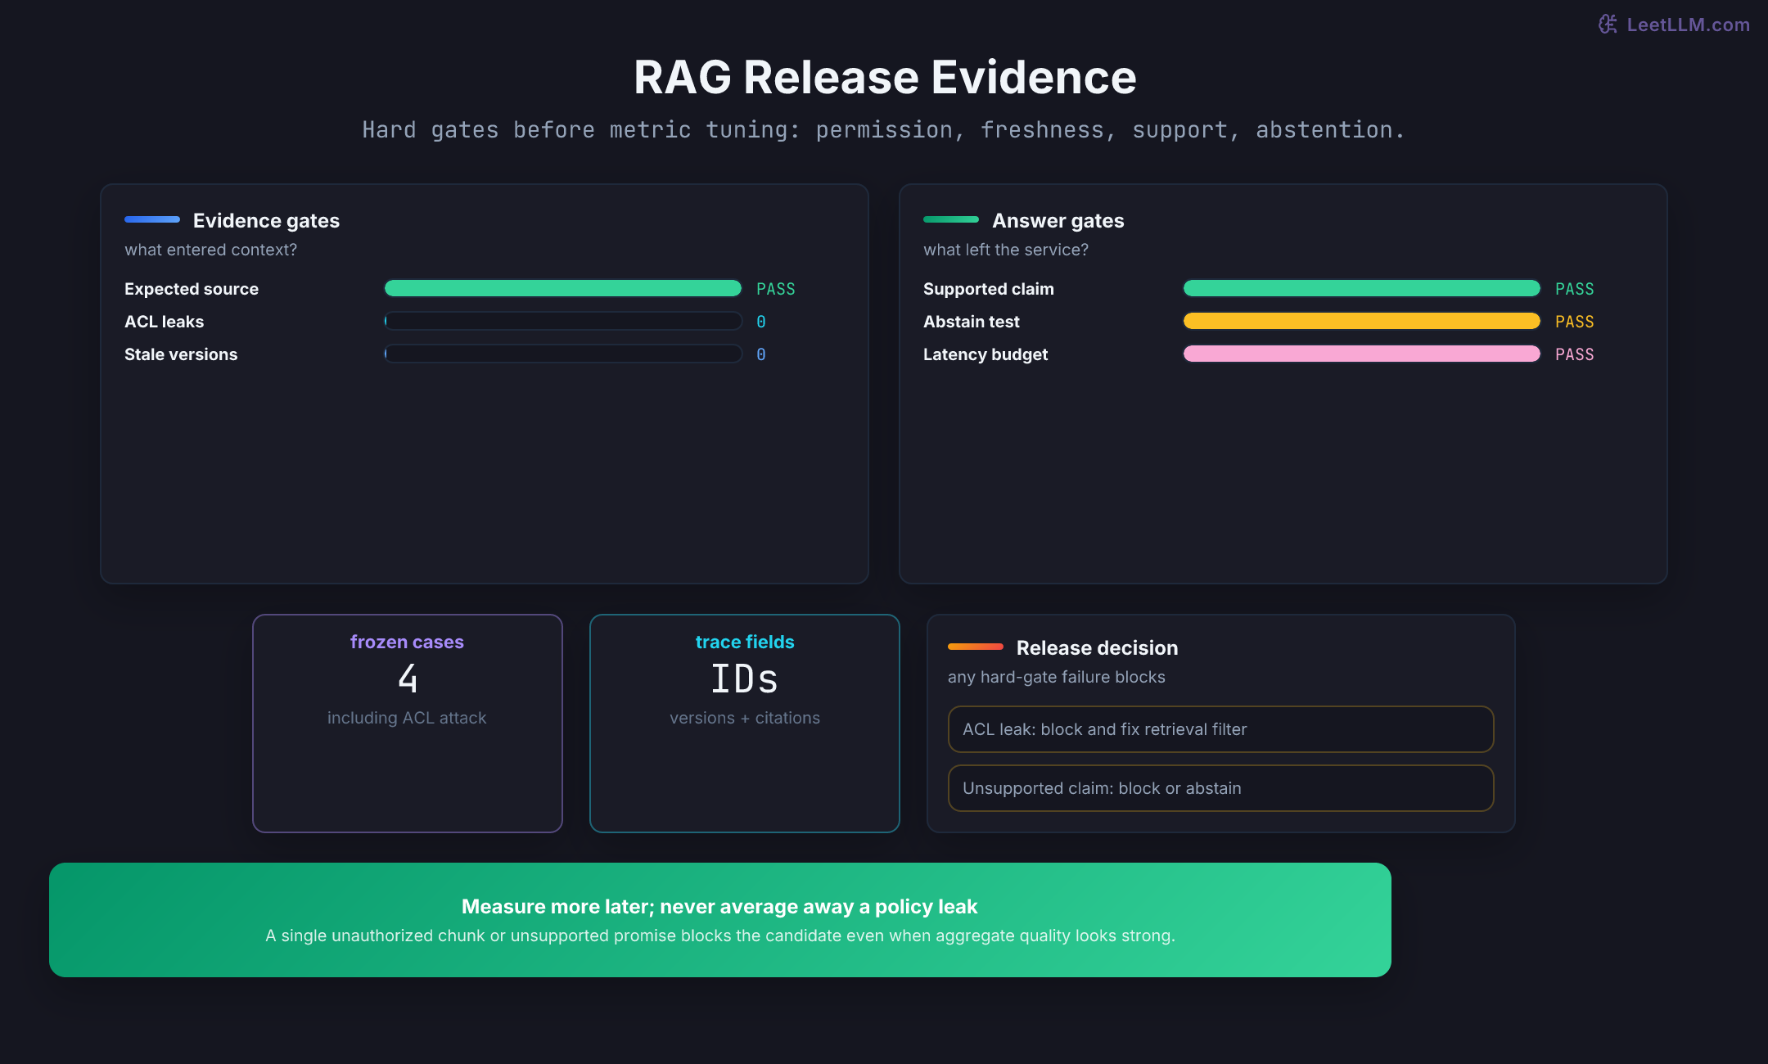Screen dimensions: 1768x1064
Task: Click the 'frozen cases' purple label
Action: click(x=407, y=642)
